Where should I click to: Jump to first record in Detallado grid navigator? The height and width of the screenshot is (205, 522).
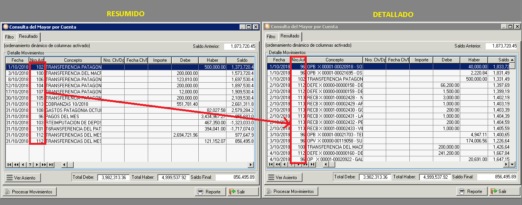(x=270, y=164)
